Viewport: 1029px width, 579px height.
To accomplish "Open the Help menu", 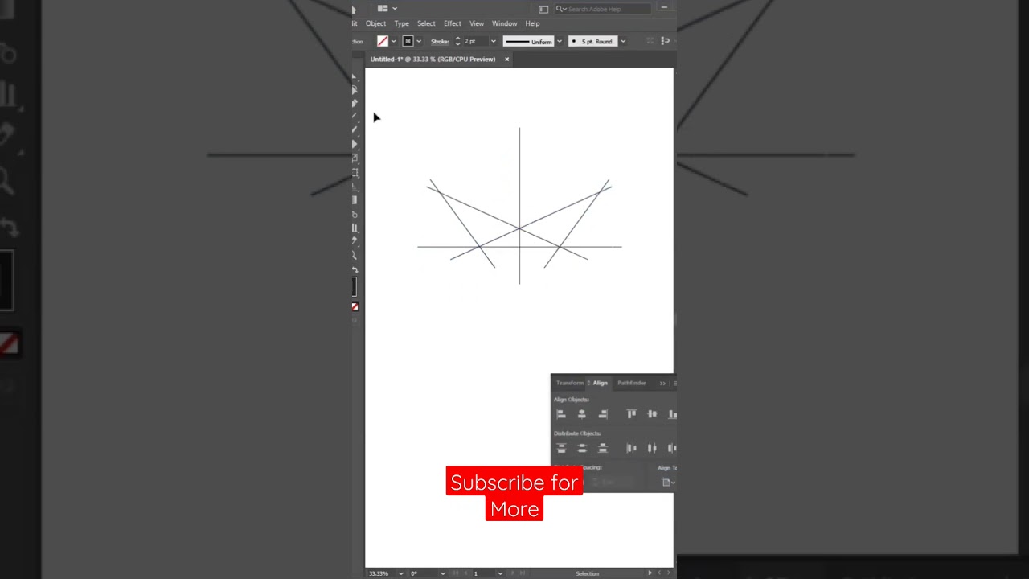I will coord(532,23).
